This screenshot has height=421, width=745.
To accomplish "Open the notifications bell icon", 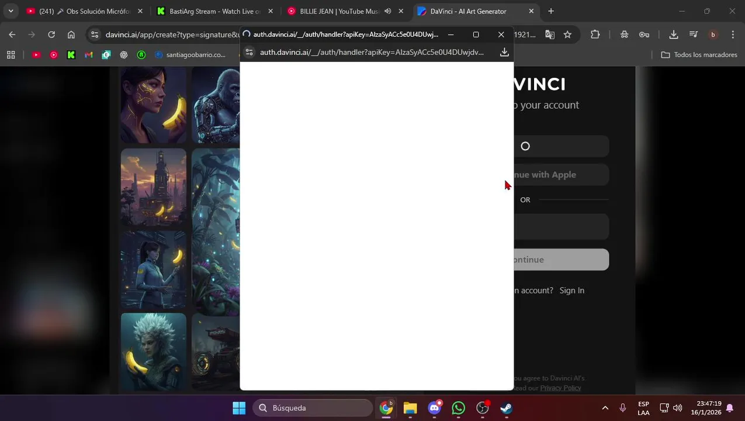I will 729,408.
